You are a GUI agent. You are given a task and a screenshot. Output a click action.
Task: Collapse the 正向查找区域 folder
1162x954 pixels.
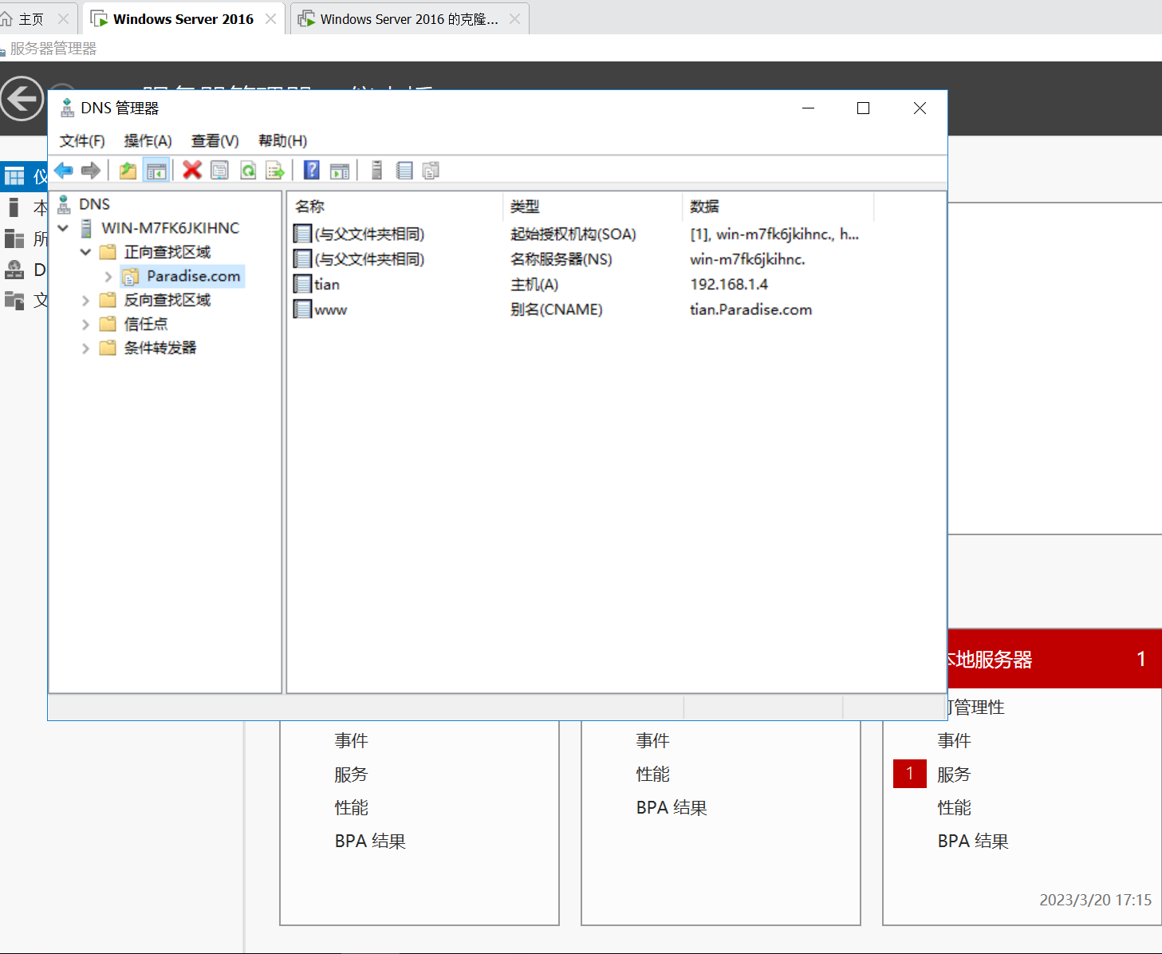pyautogui.click(x=85, y=252)
